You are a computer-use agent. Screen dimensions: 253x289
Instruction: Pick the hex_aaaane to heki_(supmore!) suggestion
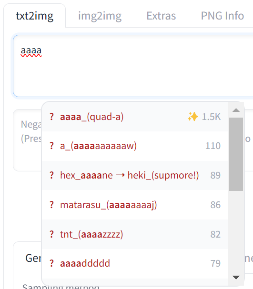click(135, 175)
